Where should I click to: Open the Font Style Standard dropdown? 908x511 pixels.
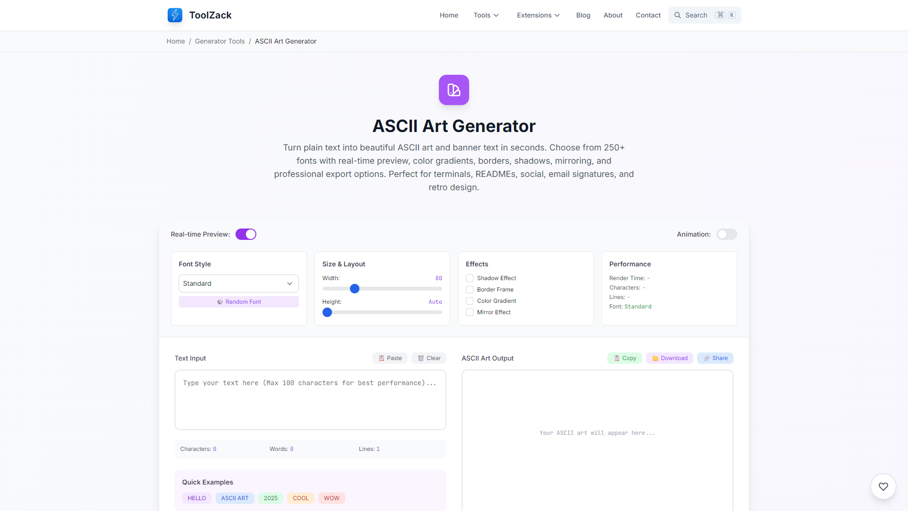click(239, 283)
